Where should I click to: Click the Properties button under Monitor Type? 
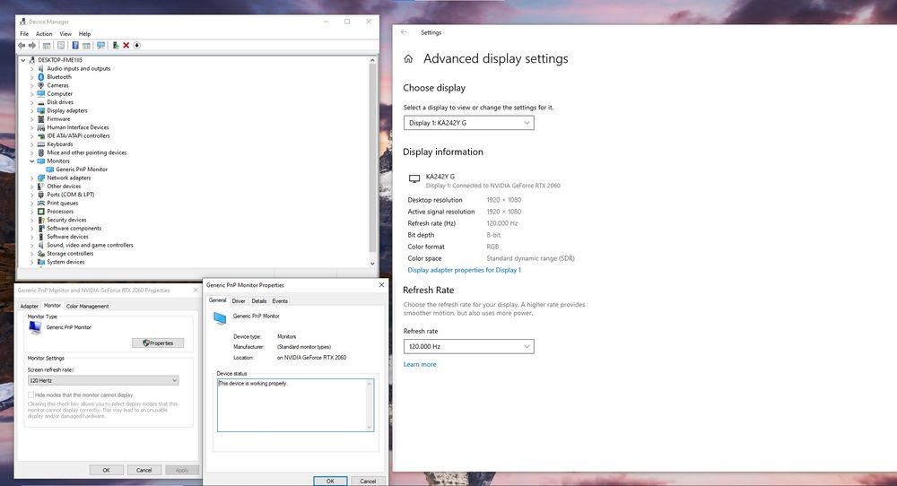[158, 343]
